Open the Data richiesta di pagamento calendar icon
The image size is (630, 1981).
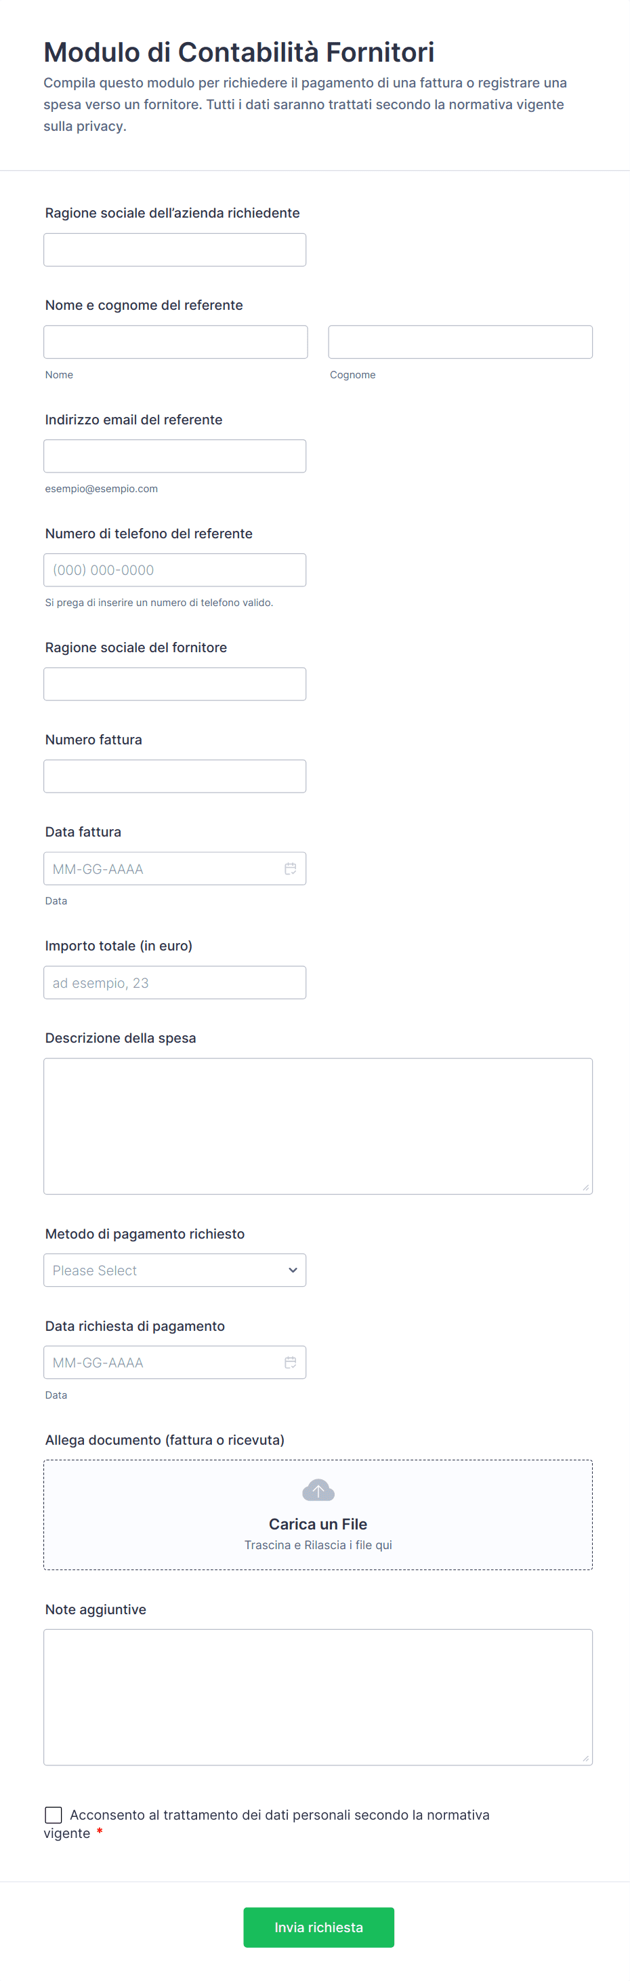pyautogui.click(x=291, y=1362)
